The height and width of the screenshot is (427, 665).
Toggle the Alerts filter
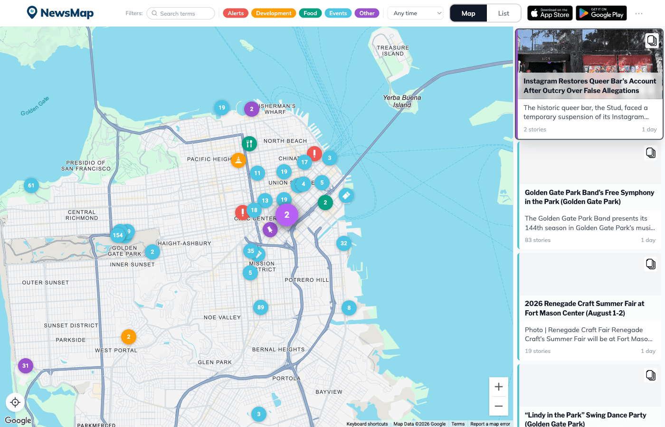click(236, 13)
